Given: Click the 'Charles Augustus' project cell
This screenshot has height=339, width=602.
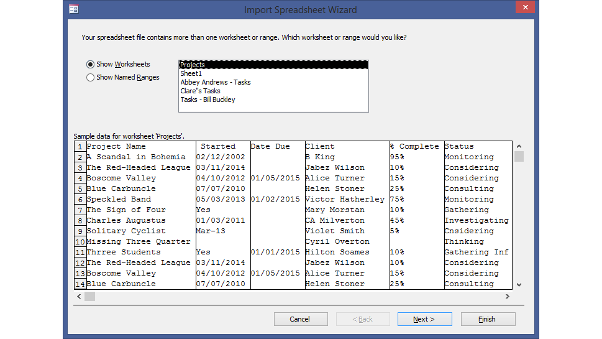Looking at the screenshot, I should coord(141,220).
